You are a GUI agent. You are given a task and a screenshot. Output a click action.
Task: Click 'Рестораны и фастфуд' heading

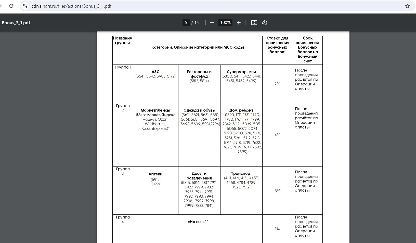point(199,74)
